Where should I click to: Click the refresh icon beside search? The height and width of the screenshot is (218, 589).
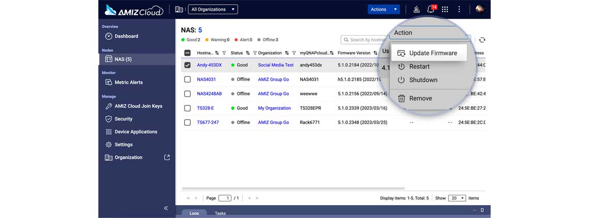[x=482, y=40]
